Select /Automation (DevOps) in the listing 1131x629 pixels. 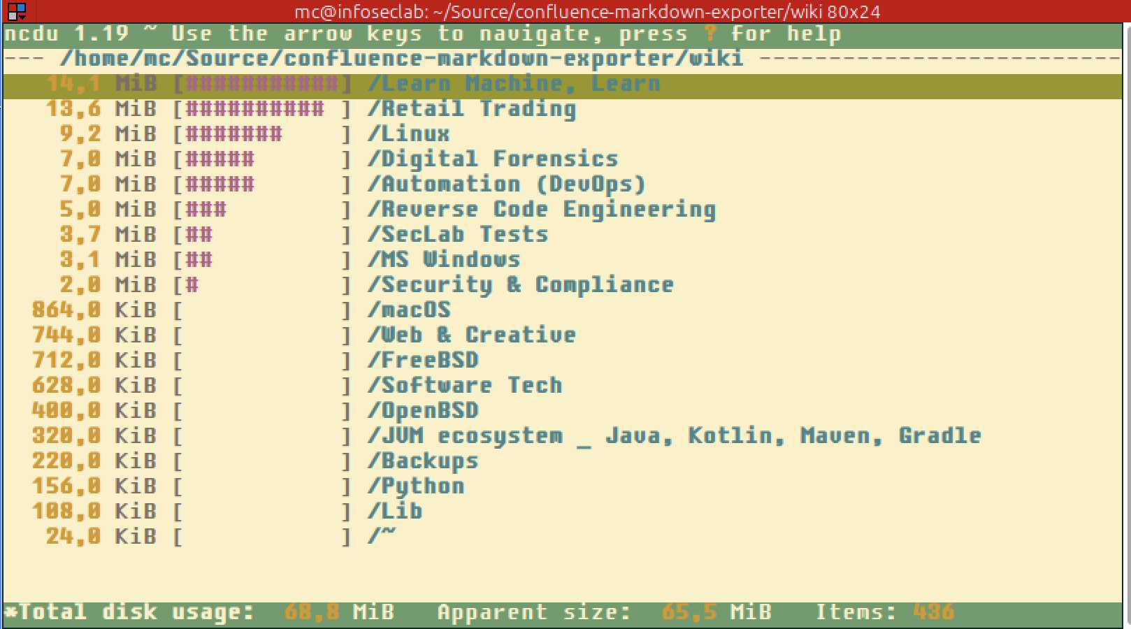pos(507,185)
